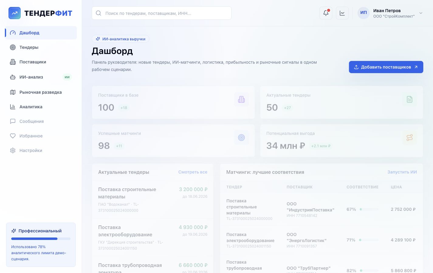Click the Потенциальная выгода card icon

(x=410, y=138)
